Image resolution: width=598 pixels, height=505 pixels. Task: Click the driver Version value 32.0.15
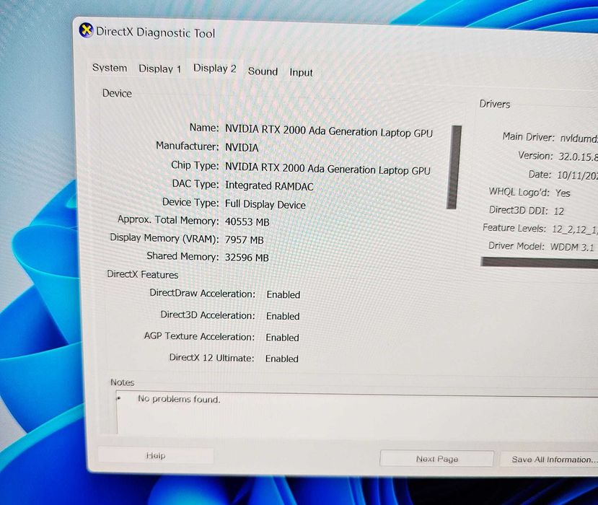point(578,157)
